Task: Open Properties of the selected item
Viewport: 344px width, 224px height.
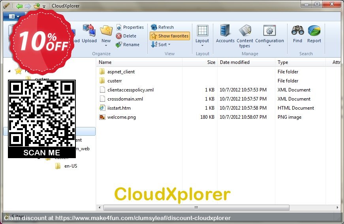Action: pyautogui.click(x=130, y=27)
